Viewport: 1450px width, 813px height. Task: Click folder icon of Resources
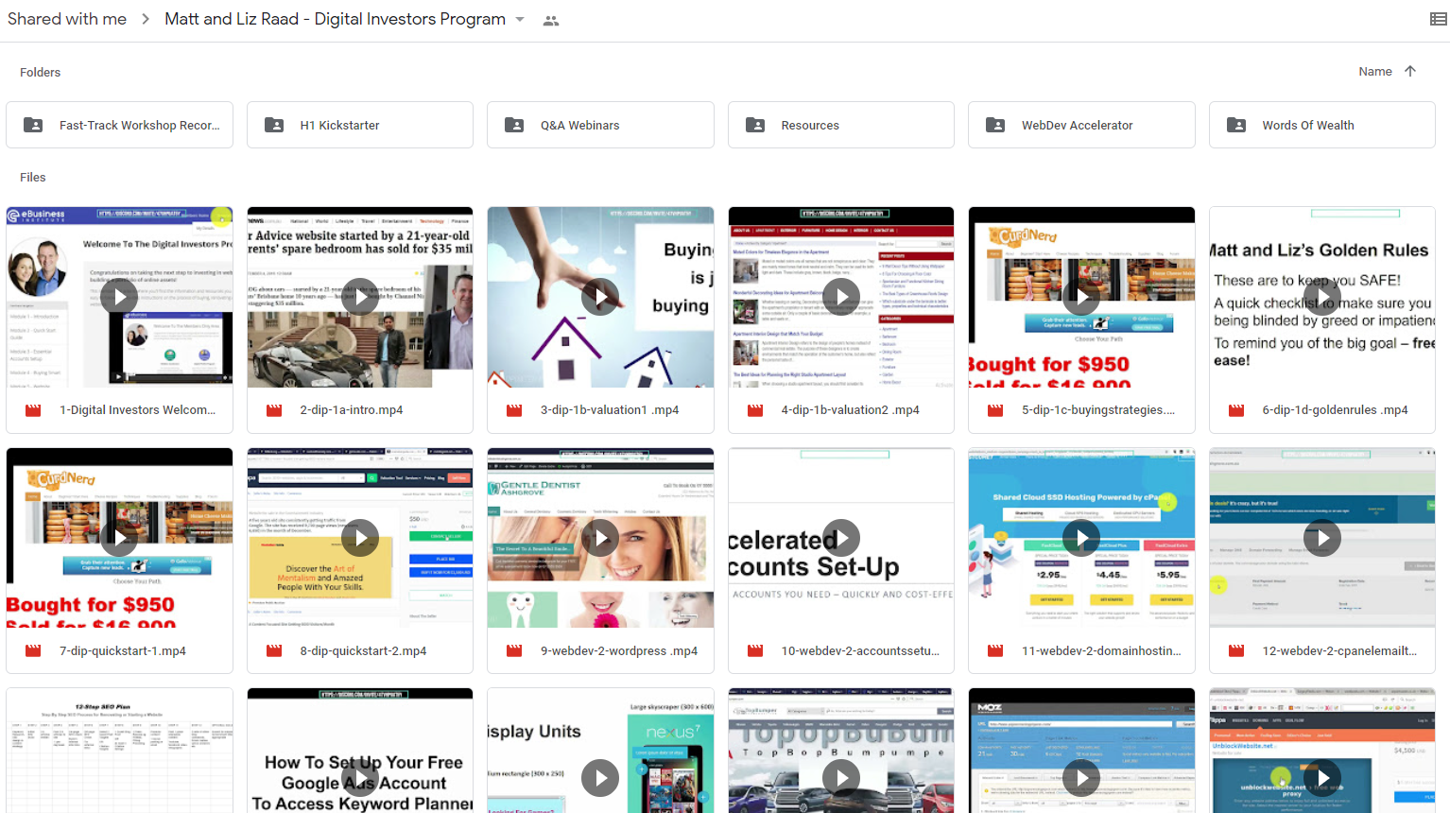[755, 125]
